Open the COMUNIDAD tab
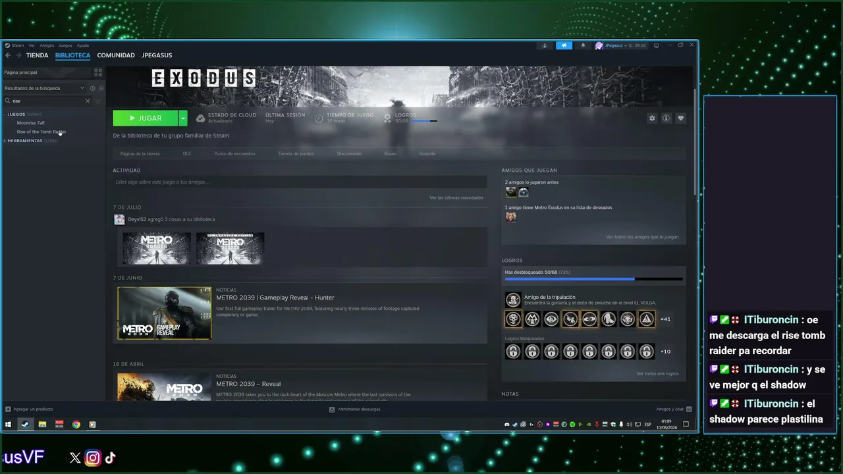The image size is (843, 474). pos(116,55)
